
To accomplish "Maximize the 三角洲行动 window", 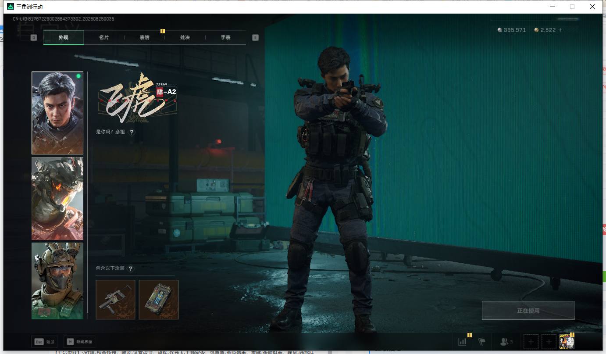I will (572, 7).
